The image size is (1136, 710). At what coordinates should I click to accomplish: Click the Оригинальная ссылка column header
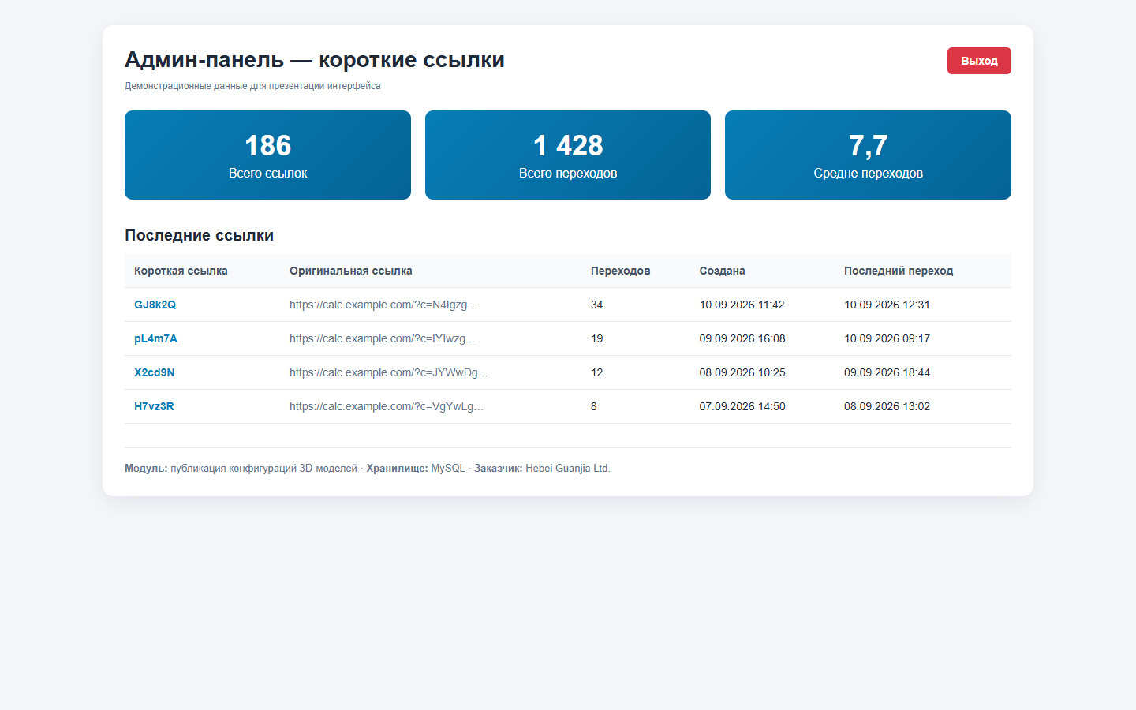pos(351,271)
